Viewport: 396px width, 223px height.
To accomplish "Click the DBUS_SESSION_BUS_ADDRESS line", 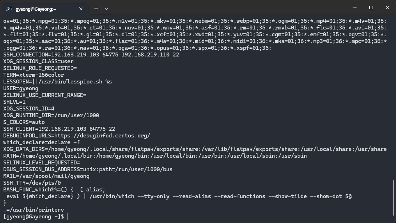I will [x=88, y=169].
